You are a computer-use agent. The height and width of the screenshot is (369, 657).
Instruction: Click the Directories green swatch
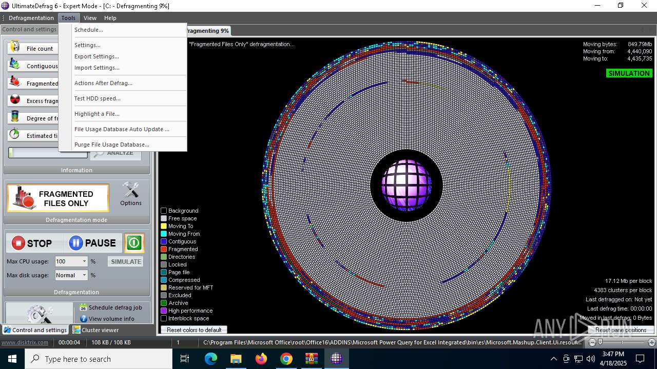click(x=164, y=257)
